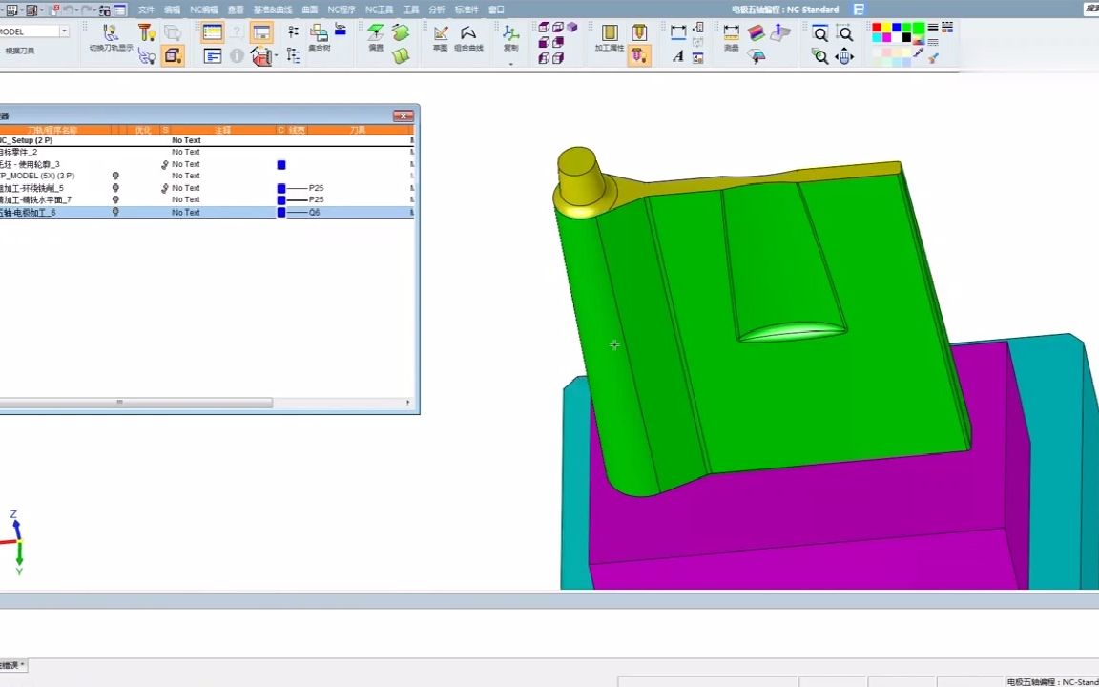Expand the 复制 copy dropdown arrow
The width and height of the screenshot is (1099, 687).
[x=511, y=64]
